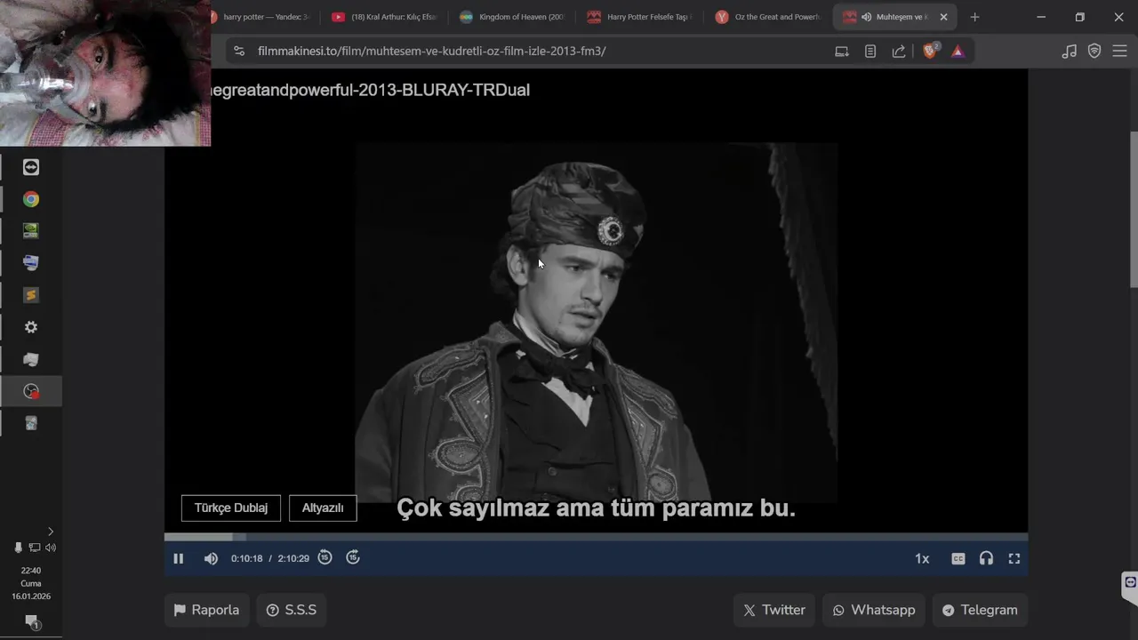
Task: Open Brave VPN shield icon
Action: click(x=1094, y=52)
